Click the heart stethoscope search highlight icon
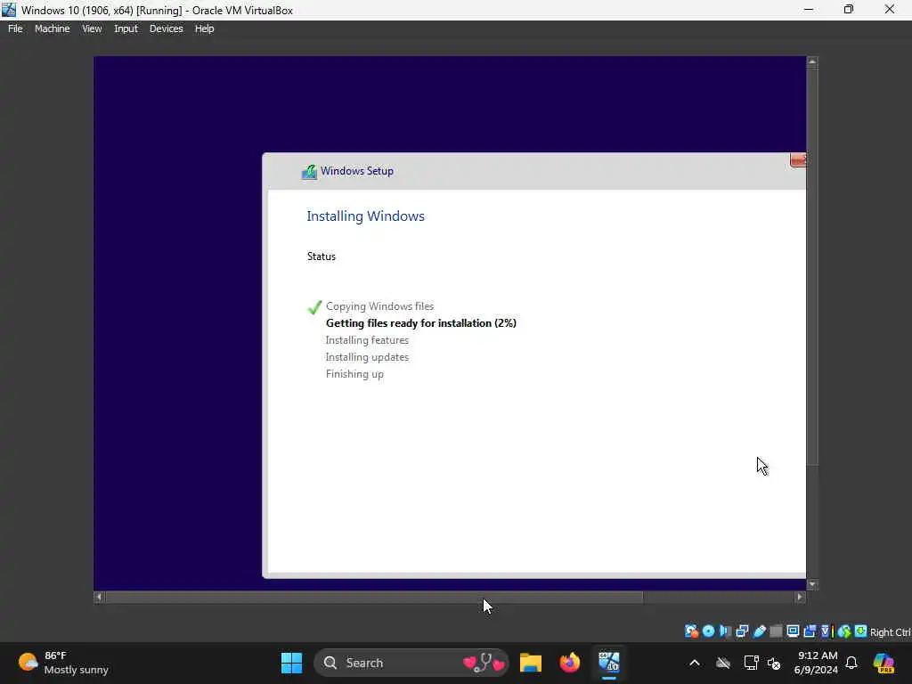912x684 pixels. coord(484,663)
